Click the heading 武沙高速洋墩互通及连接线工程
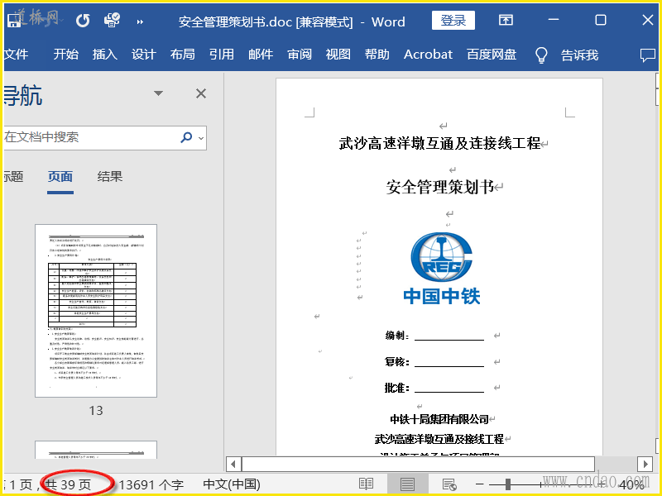Viewport: 662px width, 496px height. click(439, 143)
